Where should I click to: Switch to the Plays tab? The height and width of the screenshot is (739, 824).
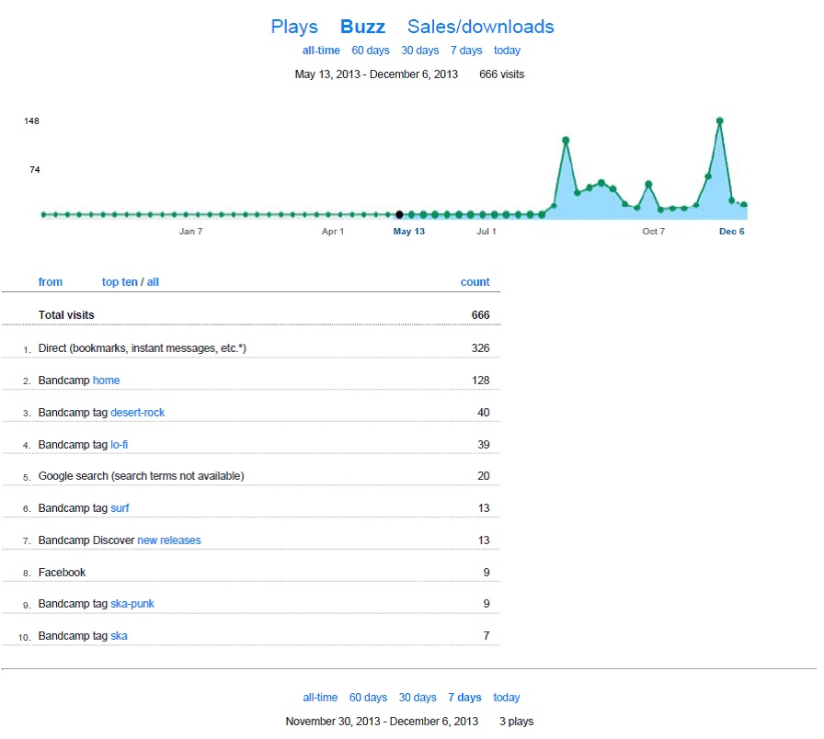294,27
